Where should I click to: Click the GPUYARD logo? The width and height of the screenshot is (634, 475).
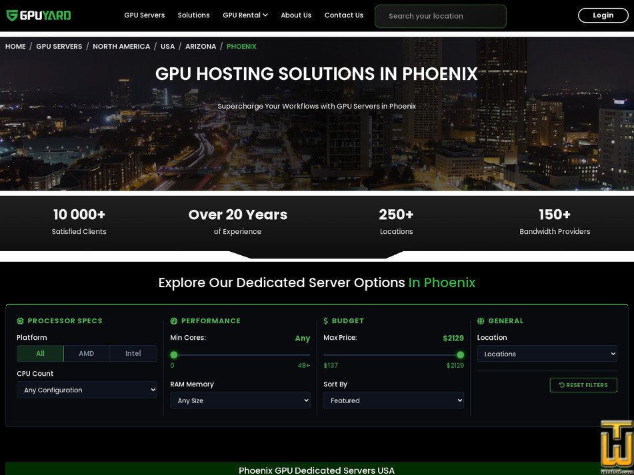(x=39, y=15)
